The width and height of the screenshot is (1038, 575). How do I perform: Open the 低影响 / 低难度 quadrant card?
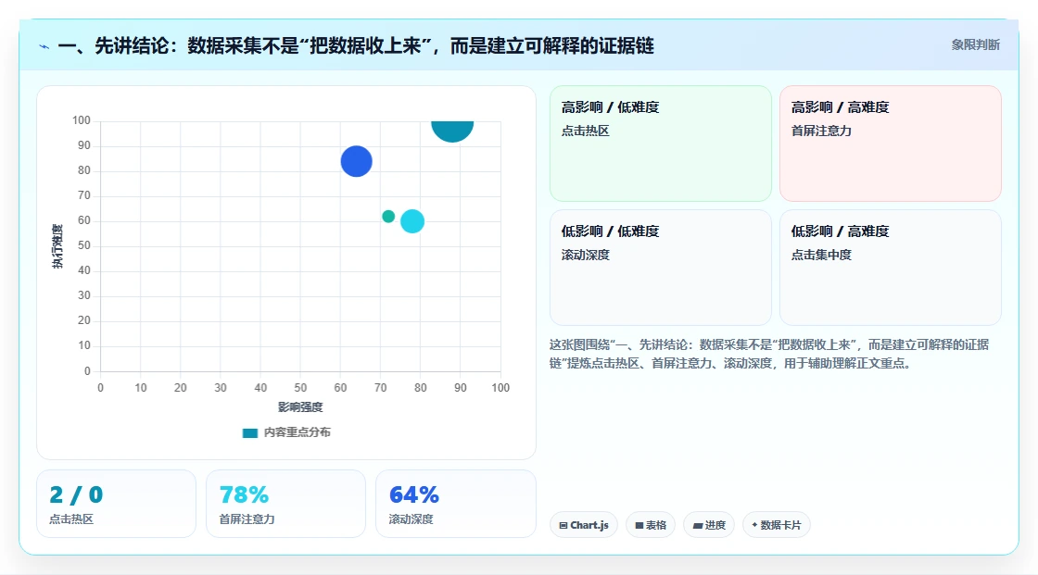pos(660,268)
